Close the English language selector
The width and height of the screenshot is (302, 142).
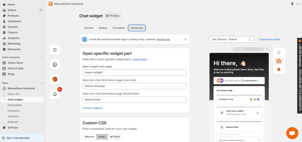[x=267, y=49]
